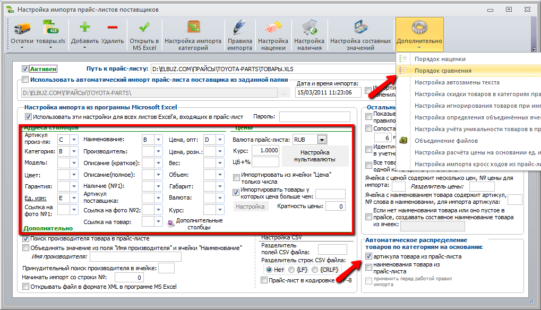Viewport: 541px width, 310px height.
Task: Click the Остатки truck icon
Action: coord(22,28)
